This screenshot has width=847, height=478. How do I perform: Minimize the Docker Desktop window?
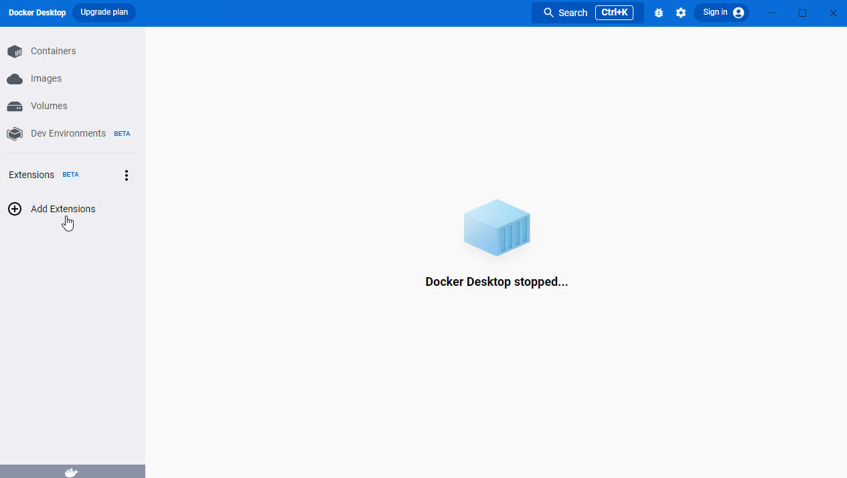pyautogui.click(x=772, y=13)
